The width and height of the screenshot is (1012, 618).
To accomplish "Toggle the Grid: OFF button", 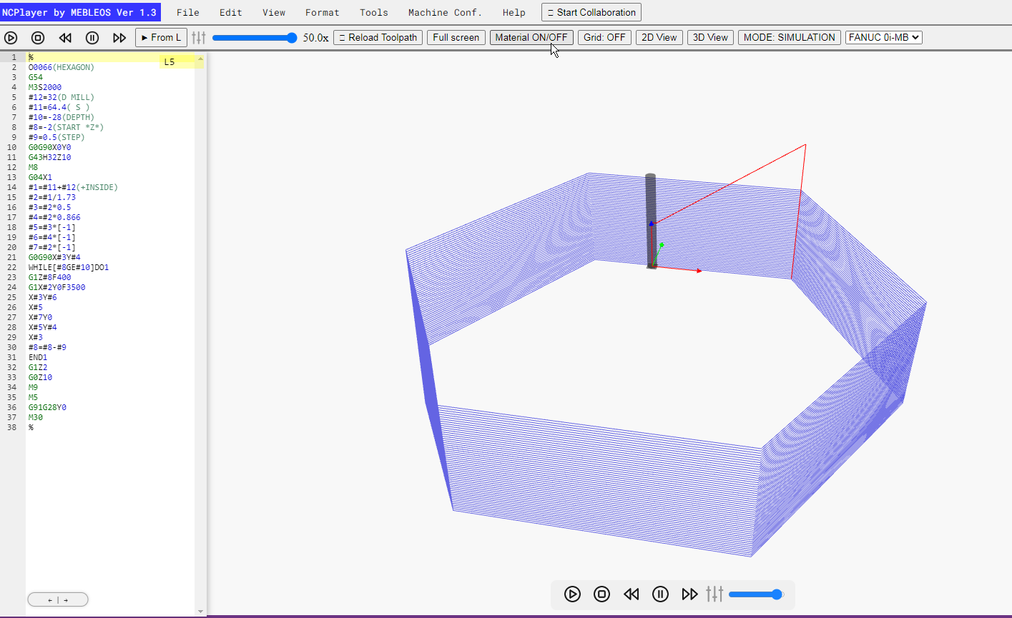I will [x=604, y=37].
